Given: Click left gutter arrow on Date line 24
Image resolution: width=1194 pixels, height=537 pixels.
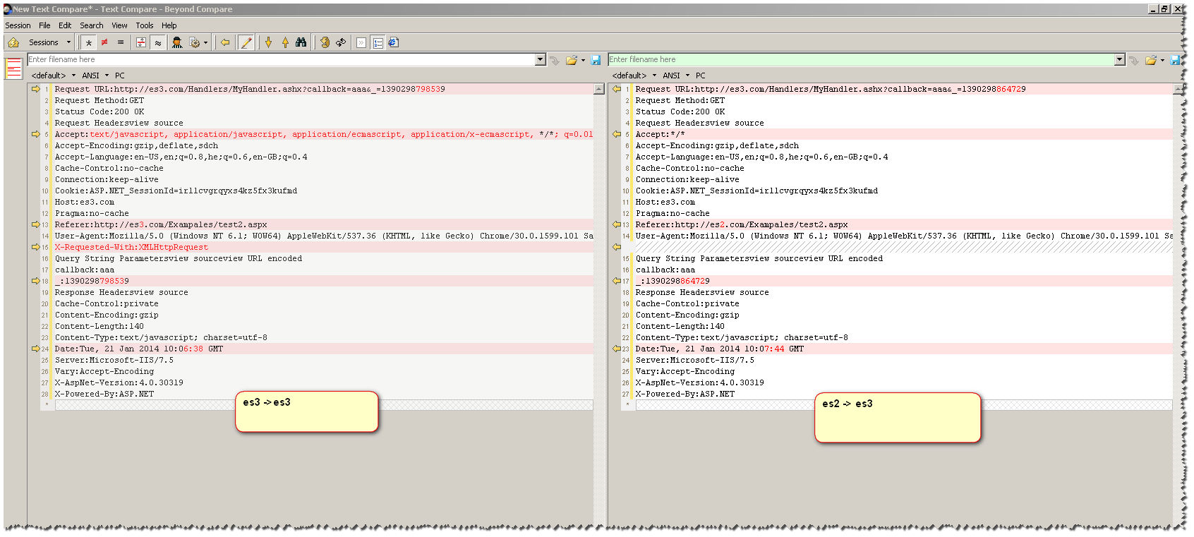Looking at the screenshot, I should (x=36, y=349).
